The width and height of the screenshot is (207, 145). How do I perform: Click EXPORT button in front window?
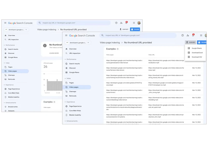coord(190,42)
